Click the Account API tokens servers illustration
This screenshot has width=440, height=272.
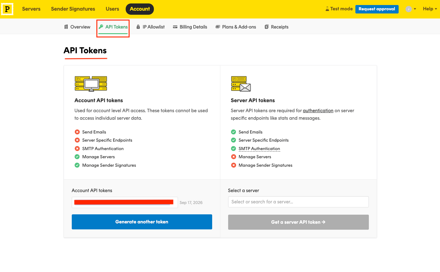[x=91, y=84]
